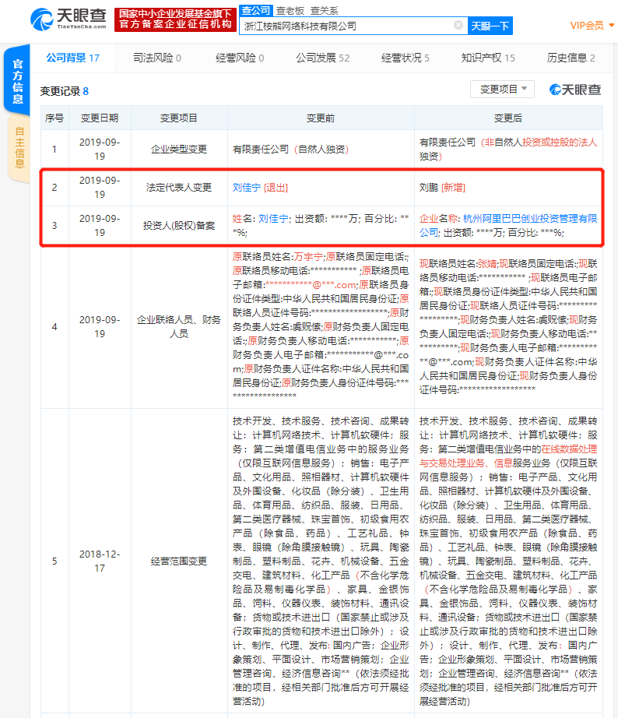Click the 国家中小企业发展基金旗下 banner
618x718 pixels.
[x=175, y=19]
